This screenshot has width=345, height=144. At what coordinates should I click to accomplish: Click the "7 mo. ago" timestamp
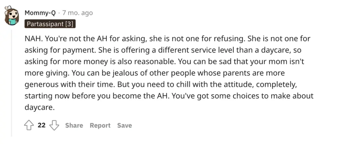(x=77, y=13)
